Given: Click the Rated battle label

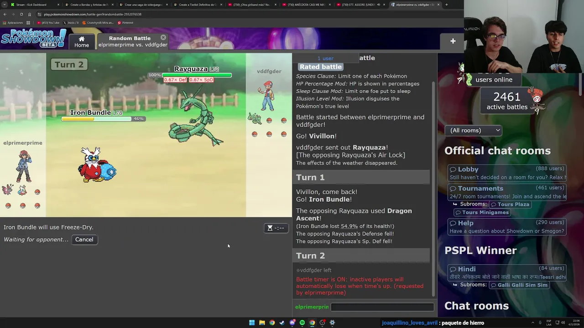Looking at the screenshot, I should 321,67.
